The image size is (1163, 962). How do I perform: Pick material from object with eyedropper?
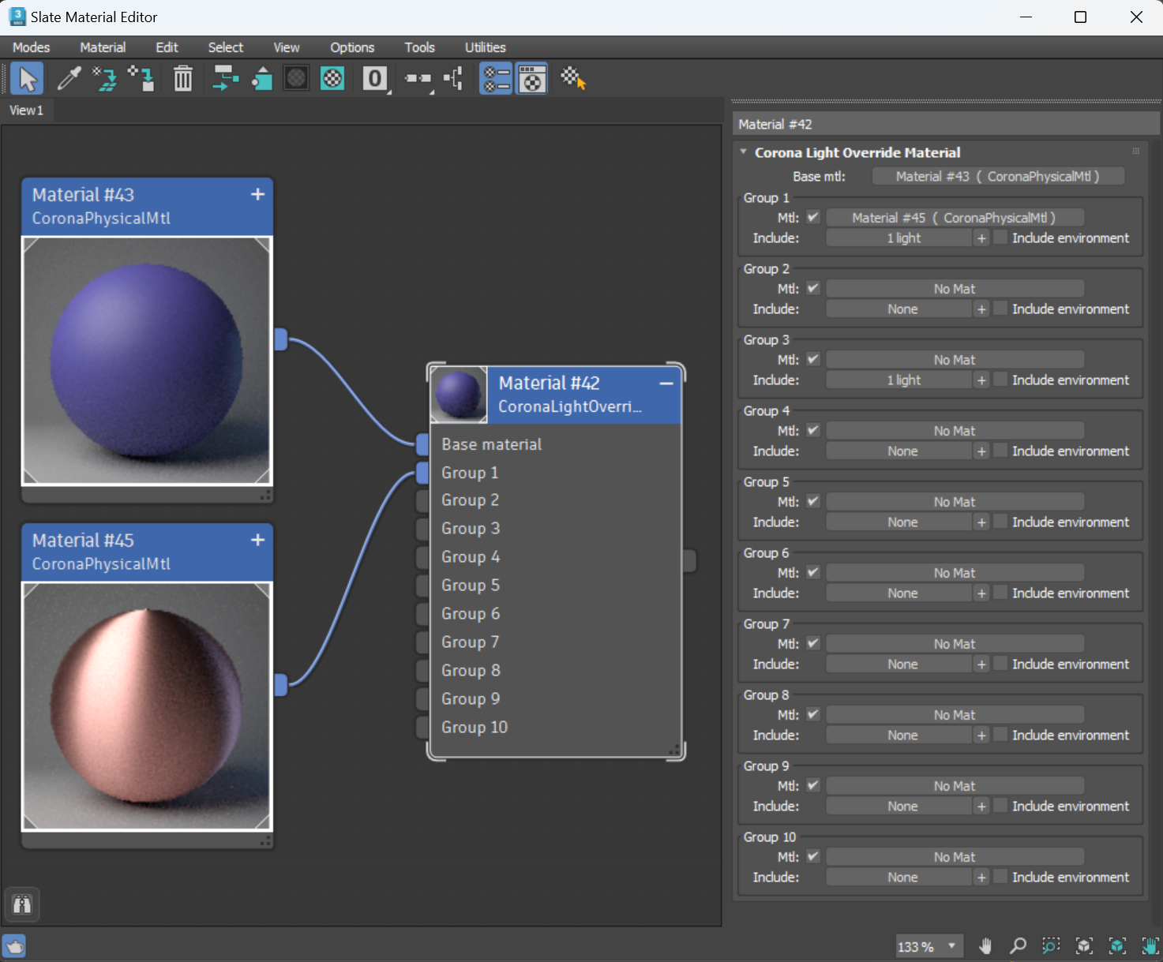pos(69,79)
